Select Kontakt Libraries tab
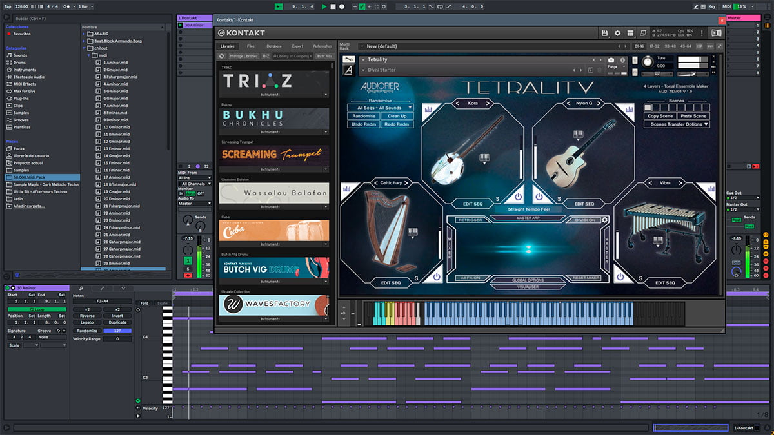 [228, 46]
